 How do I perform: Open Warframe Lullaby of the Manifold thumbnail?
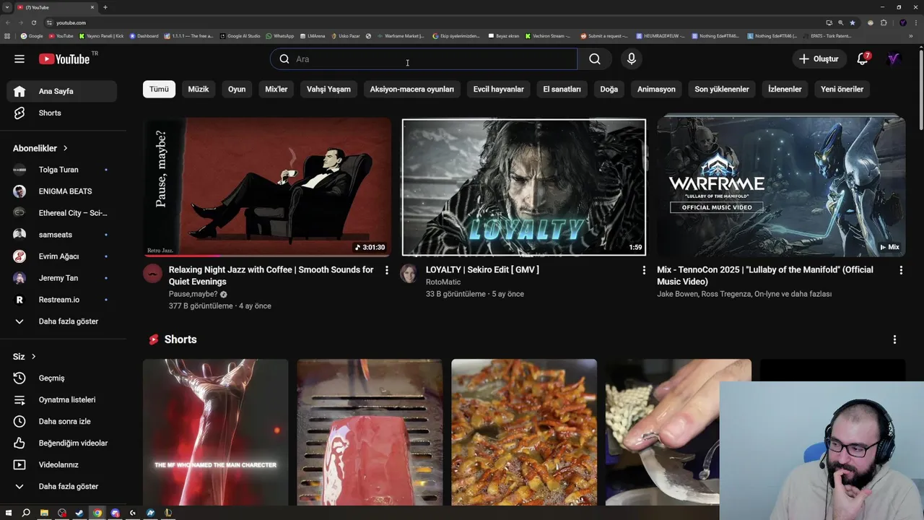tap(781, 187)
